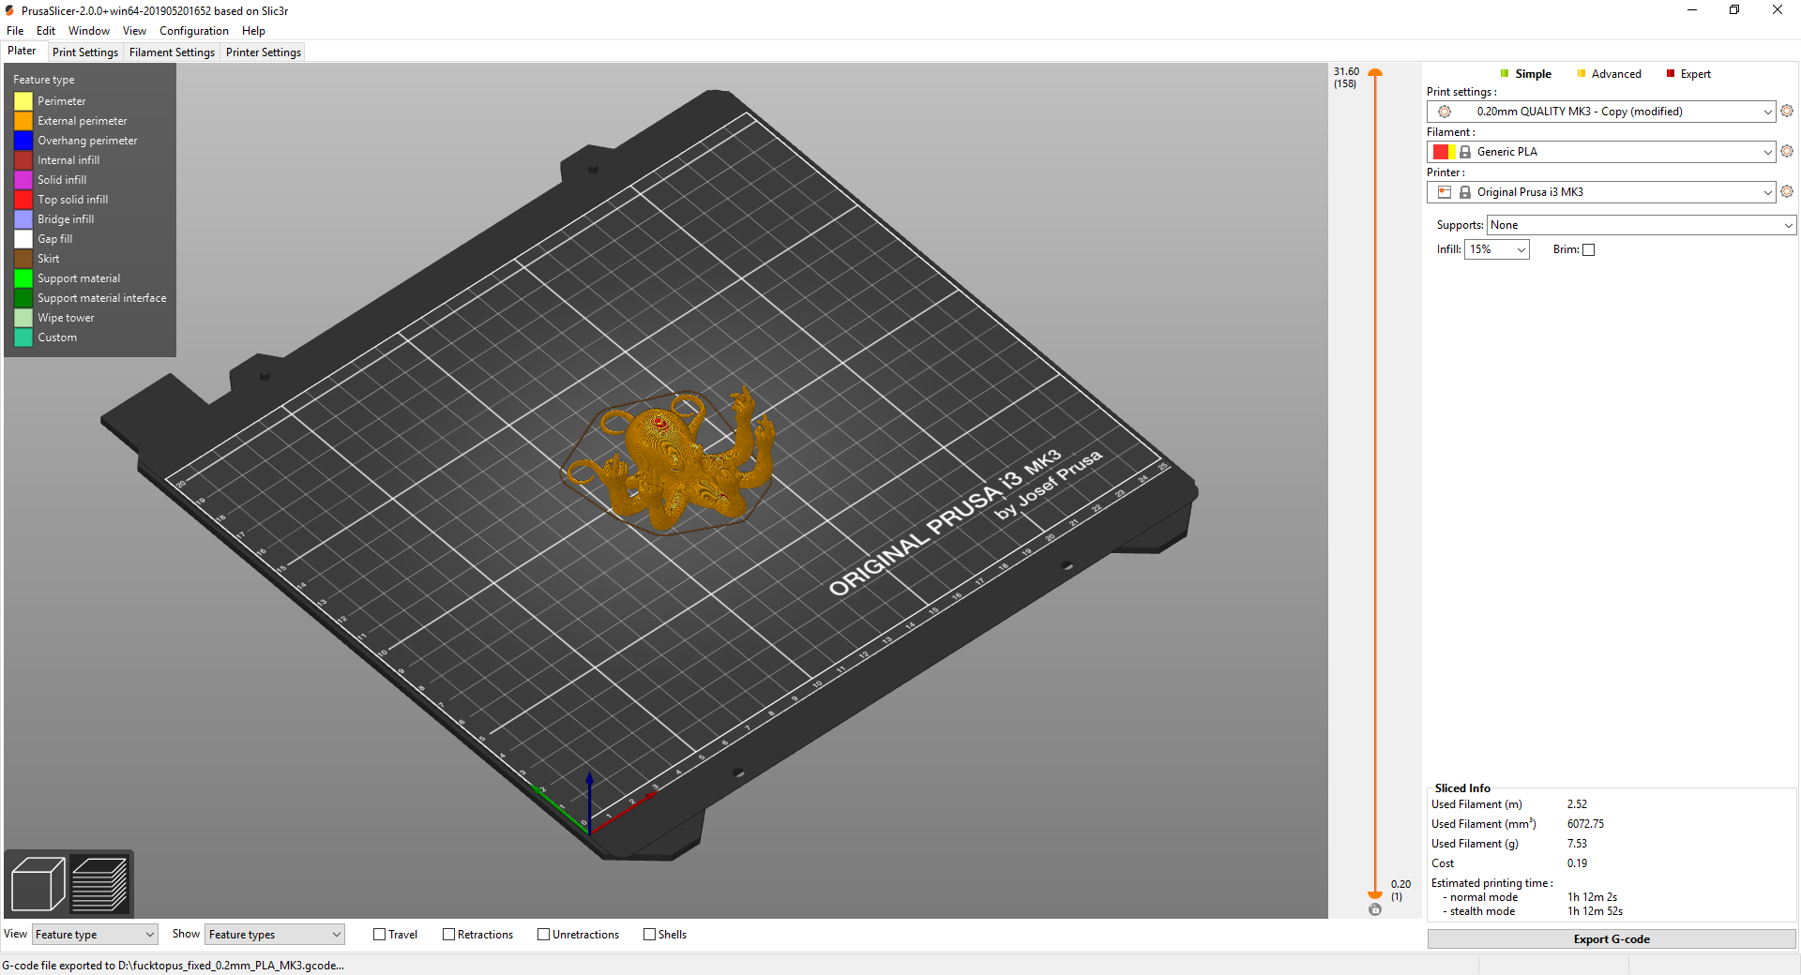Select Simple mode label
1801x975 pixels.
tap(1534, 74)
